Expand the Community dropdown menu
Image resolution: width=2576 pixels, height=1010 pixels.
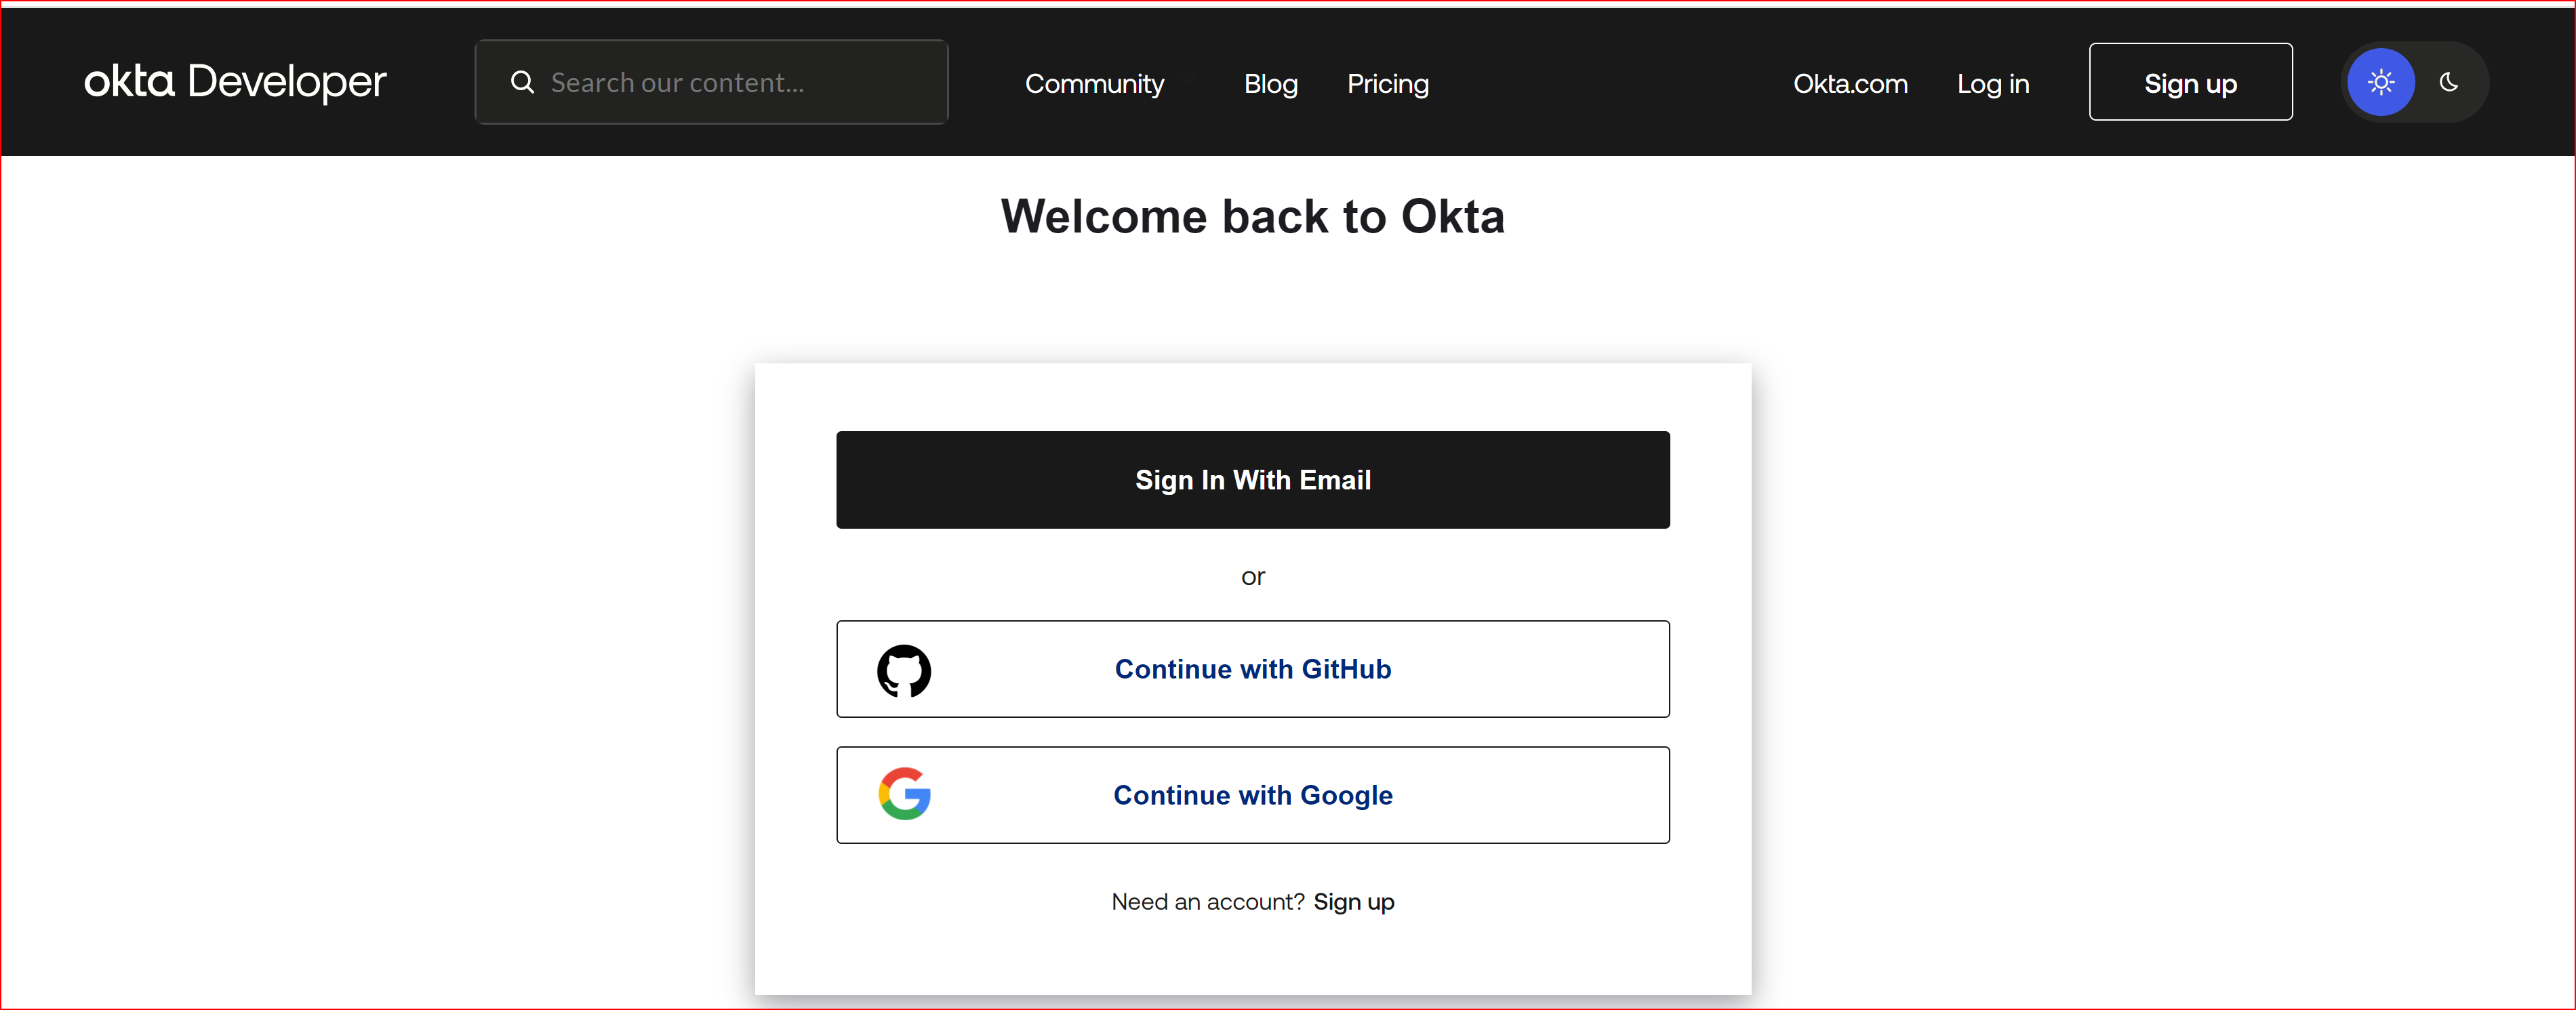point(1094,84)
